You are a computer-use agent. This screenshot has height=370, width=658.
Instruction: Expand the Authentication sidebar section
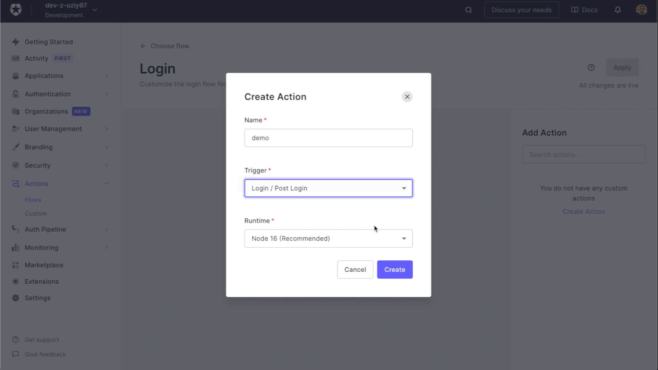tap(47, 94)
